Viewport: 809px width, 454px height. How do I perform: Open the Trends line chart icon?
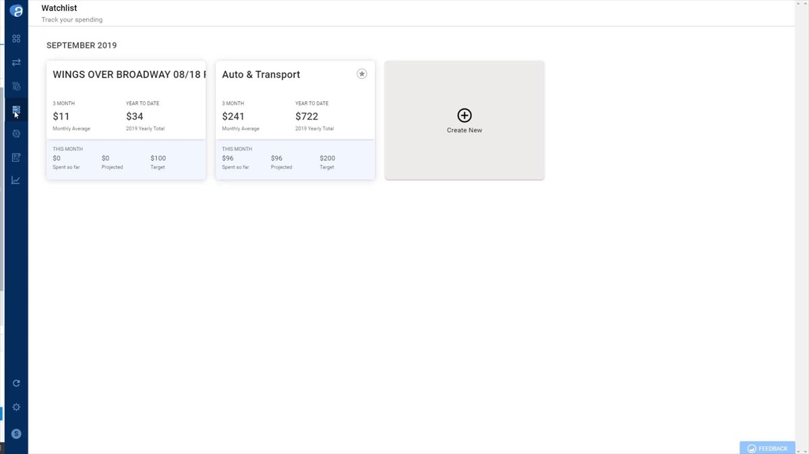[16, 181]
